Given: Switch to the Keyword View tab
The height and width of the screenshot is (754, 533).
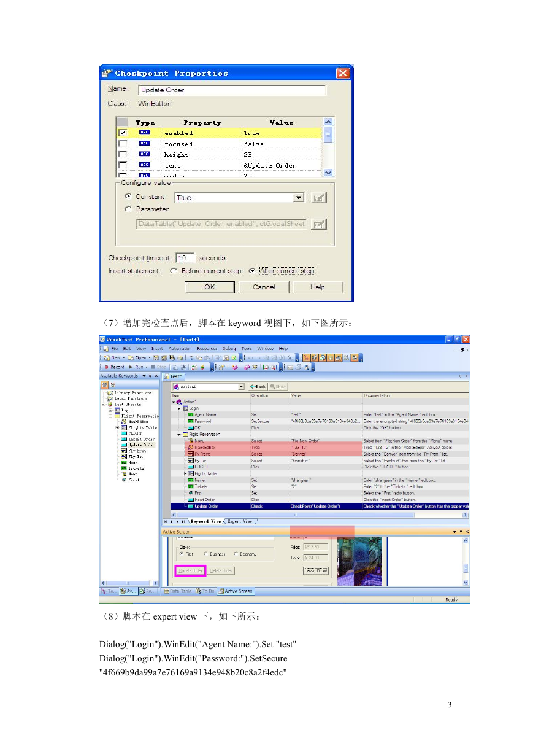Looking at the screenshot, I should (205, 521).
